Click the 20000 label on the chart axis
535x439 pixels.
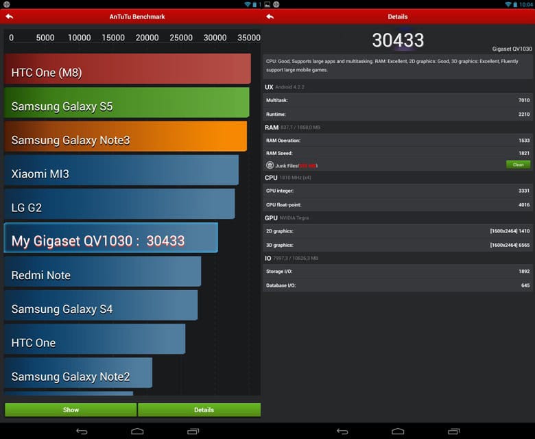pyautogui.click(x=147, y=38)
